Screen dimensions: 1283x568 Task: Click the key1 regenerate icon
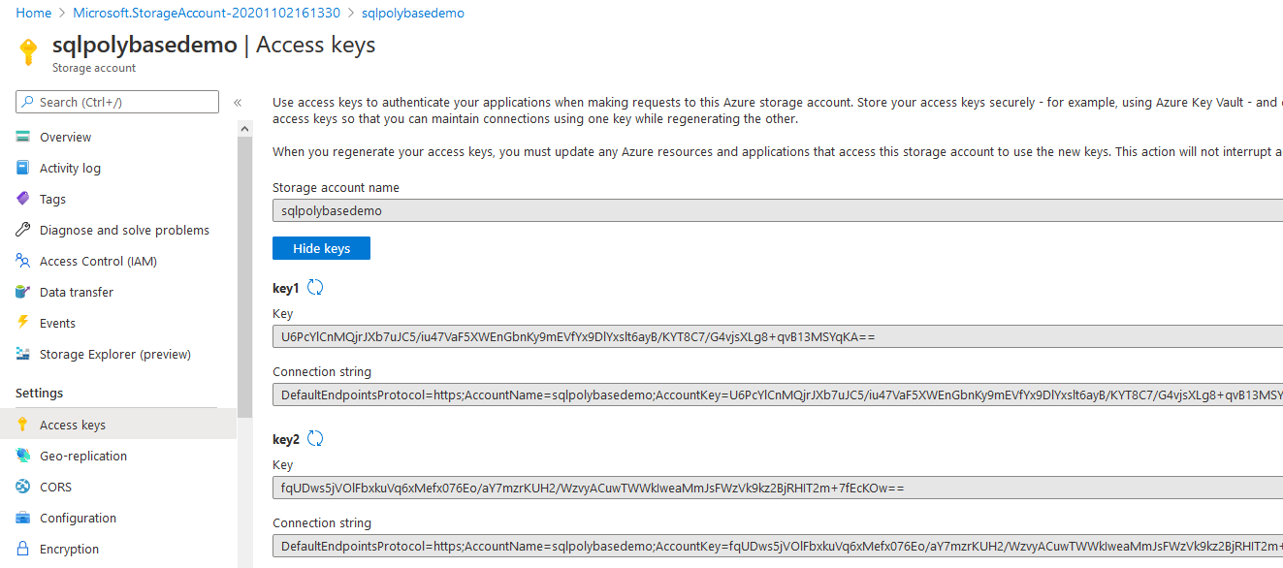point(315,287)
